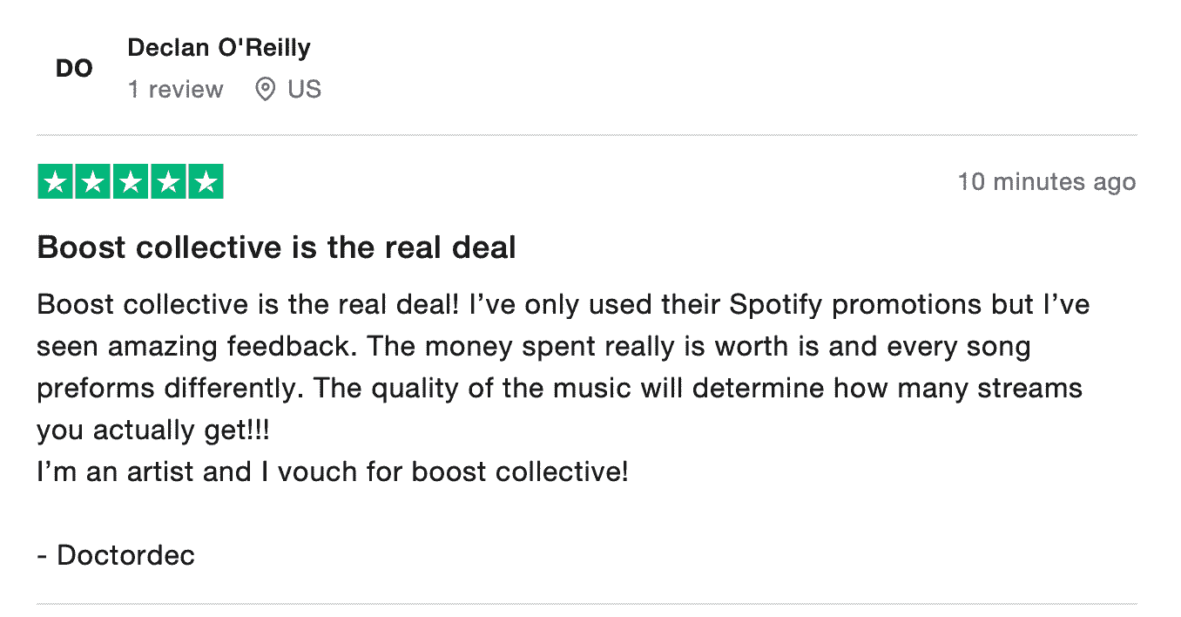Open the 'Boost collective is the real deal' title
This screenshot has width=1181, height=617.
pyautogui.click(x=277, y=247)
